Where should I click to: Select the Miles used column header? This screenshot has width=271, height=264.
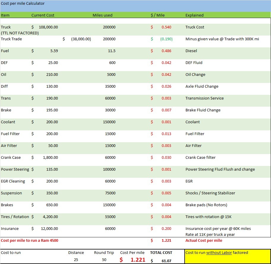coord(102,15)
